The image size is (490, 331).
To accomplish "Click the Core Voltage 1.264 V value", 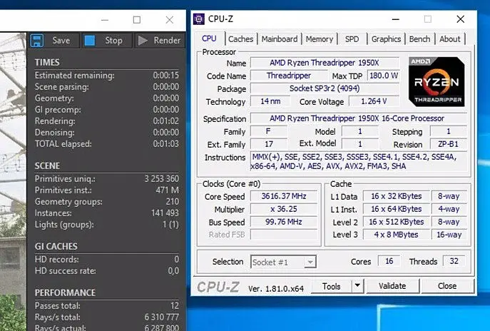I will 374,101.
